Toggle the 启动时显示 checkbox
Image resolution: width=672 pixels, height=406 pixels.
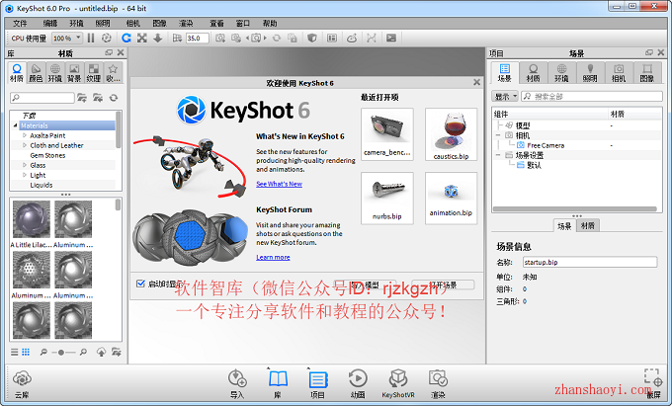pos(140,284)
